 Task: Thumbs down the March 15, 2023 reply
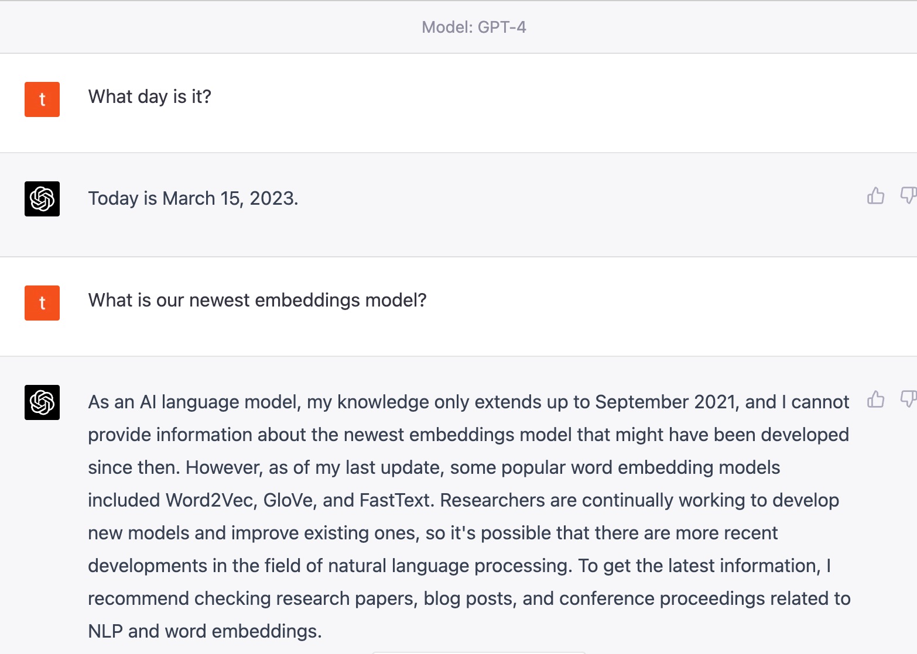coord(908,196)
